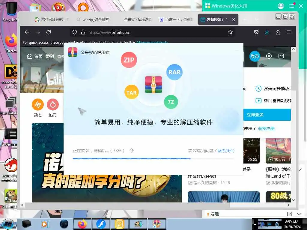Screen dimensions: 307x230
Task: Click the page scrollbar down arrow
Action: pyautogui.click(x=293, y=200)
